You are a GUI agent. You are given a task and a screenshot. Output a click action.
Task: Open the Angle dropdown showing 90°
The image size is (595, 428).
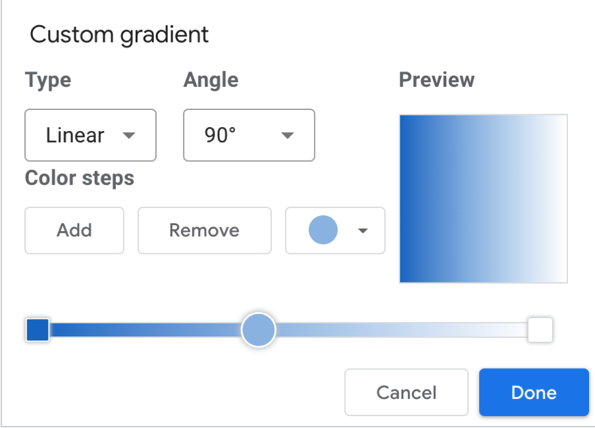point(249,135)
